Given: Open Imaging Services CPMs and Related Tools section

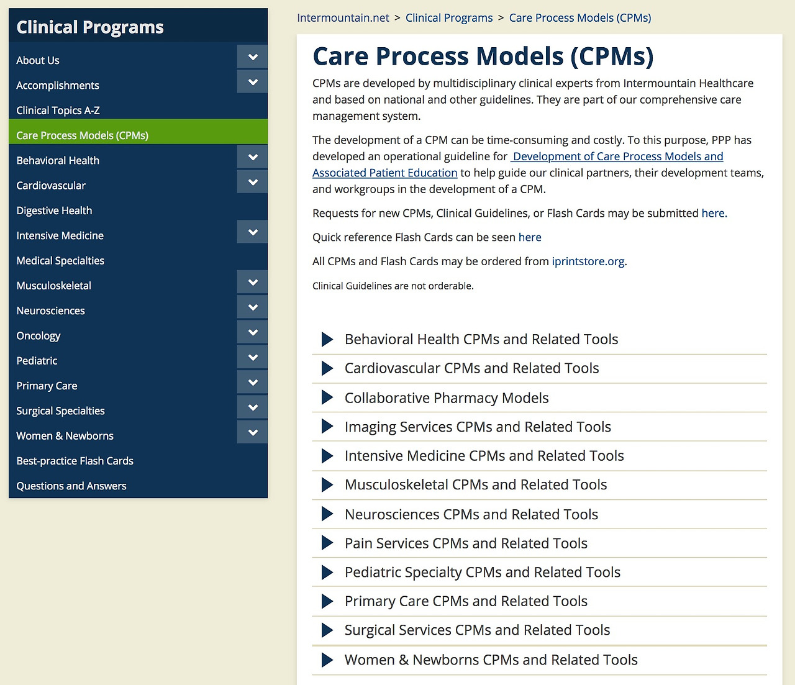Looking at the screenshot, I should coord(478,427).
